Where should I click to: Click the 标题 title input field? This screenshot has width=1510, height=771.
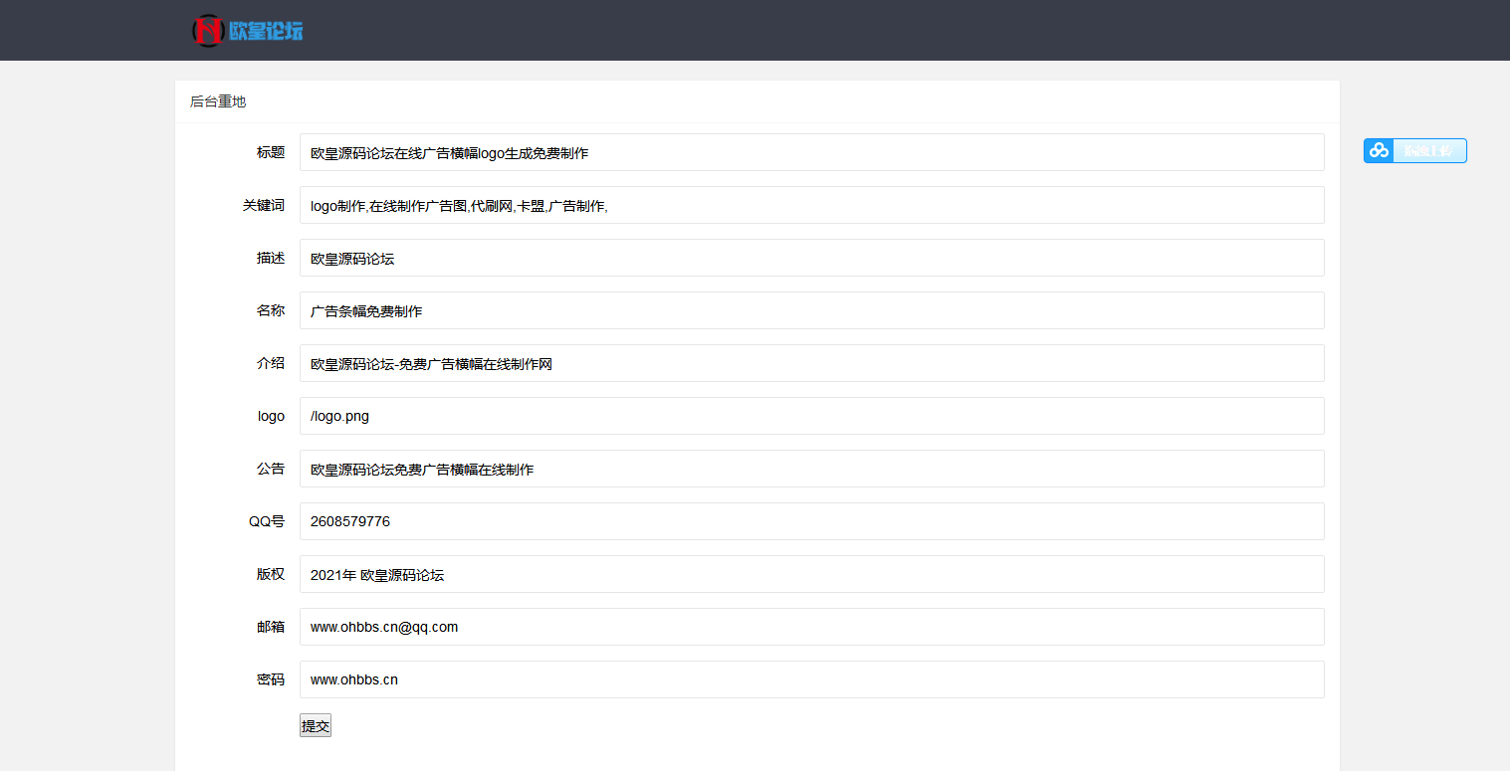(x=811, y=153)
